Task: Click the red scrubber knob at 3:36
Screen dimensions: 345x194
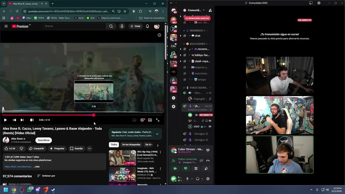Action: [x=94, y=115]
